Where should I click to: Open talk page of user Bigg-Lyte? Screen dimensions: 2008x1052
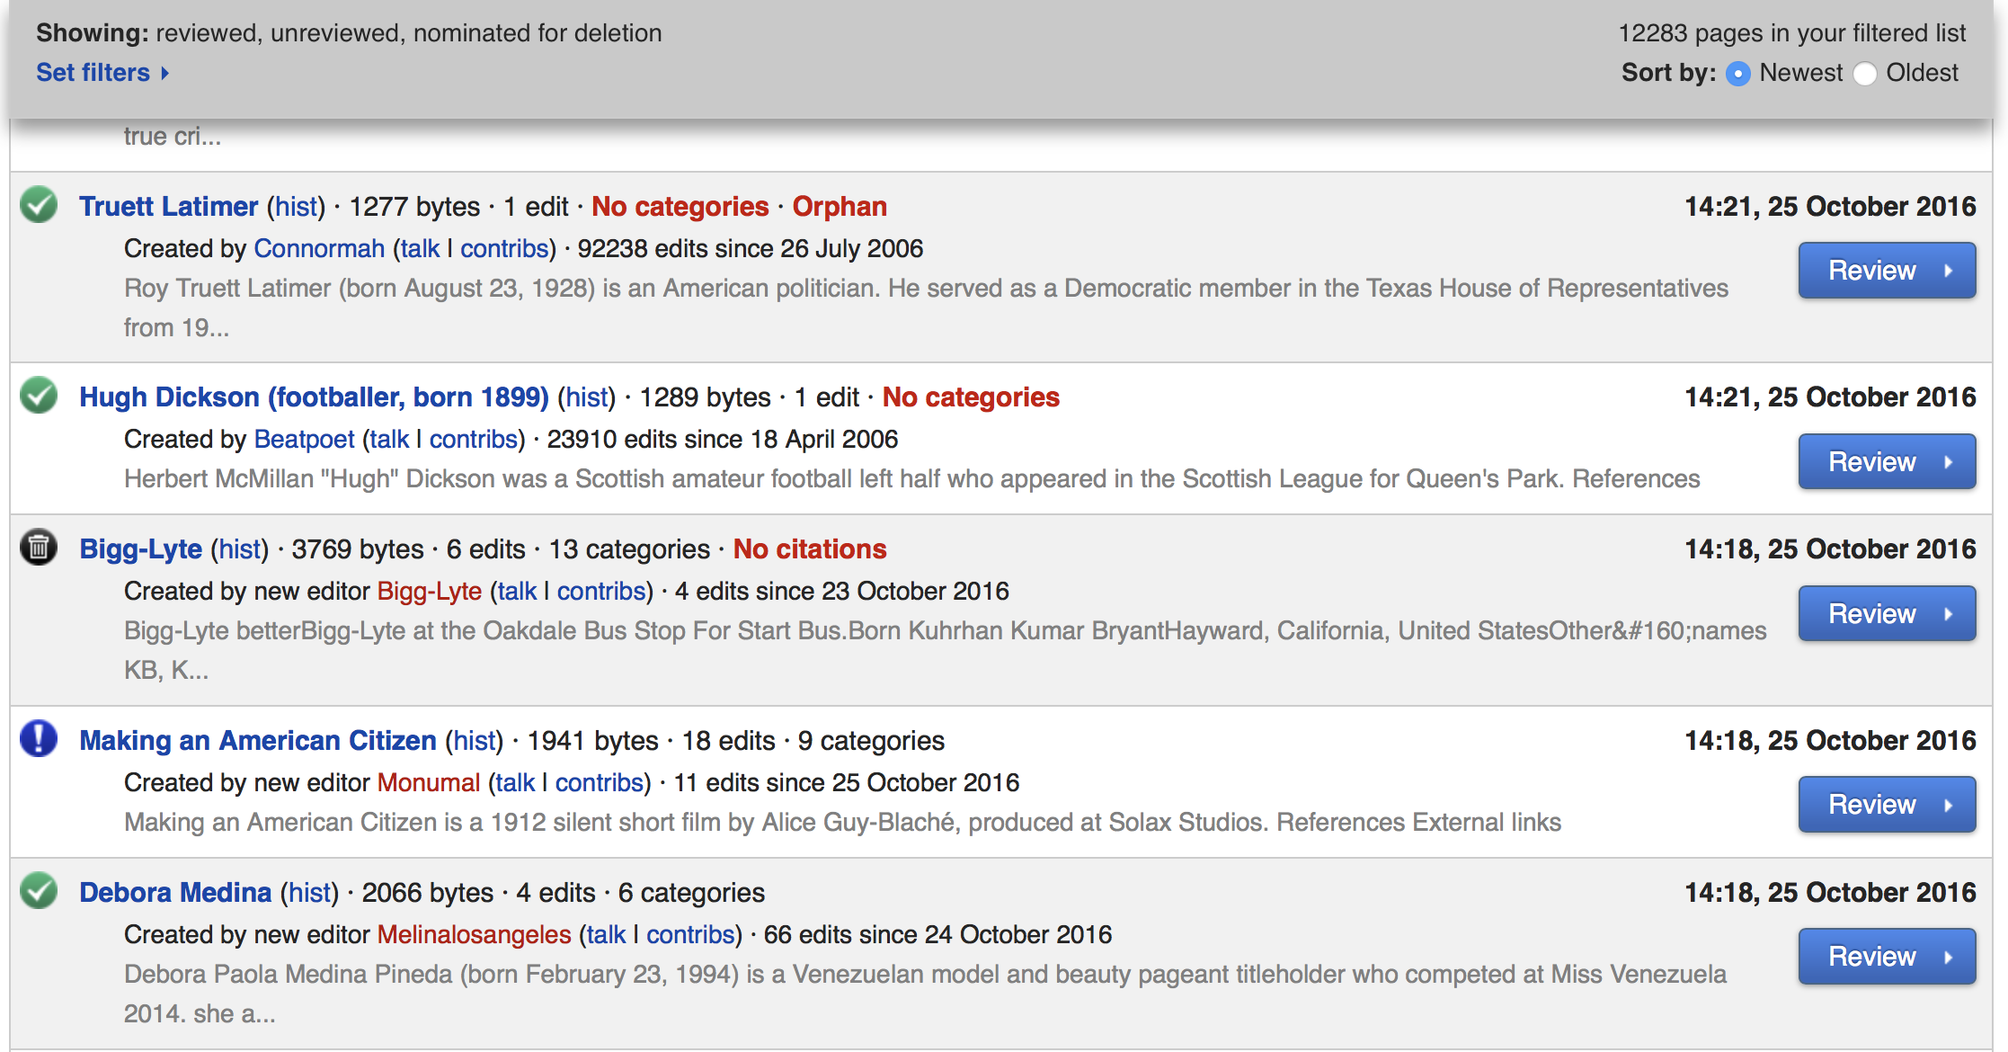517,591
